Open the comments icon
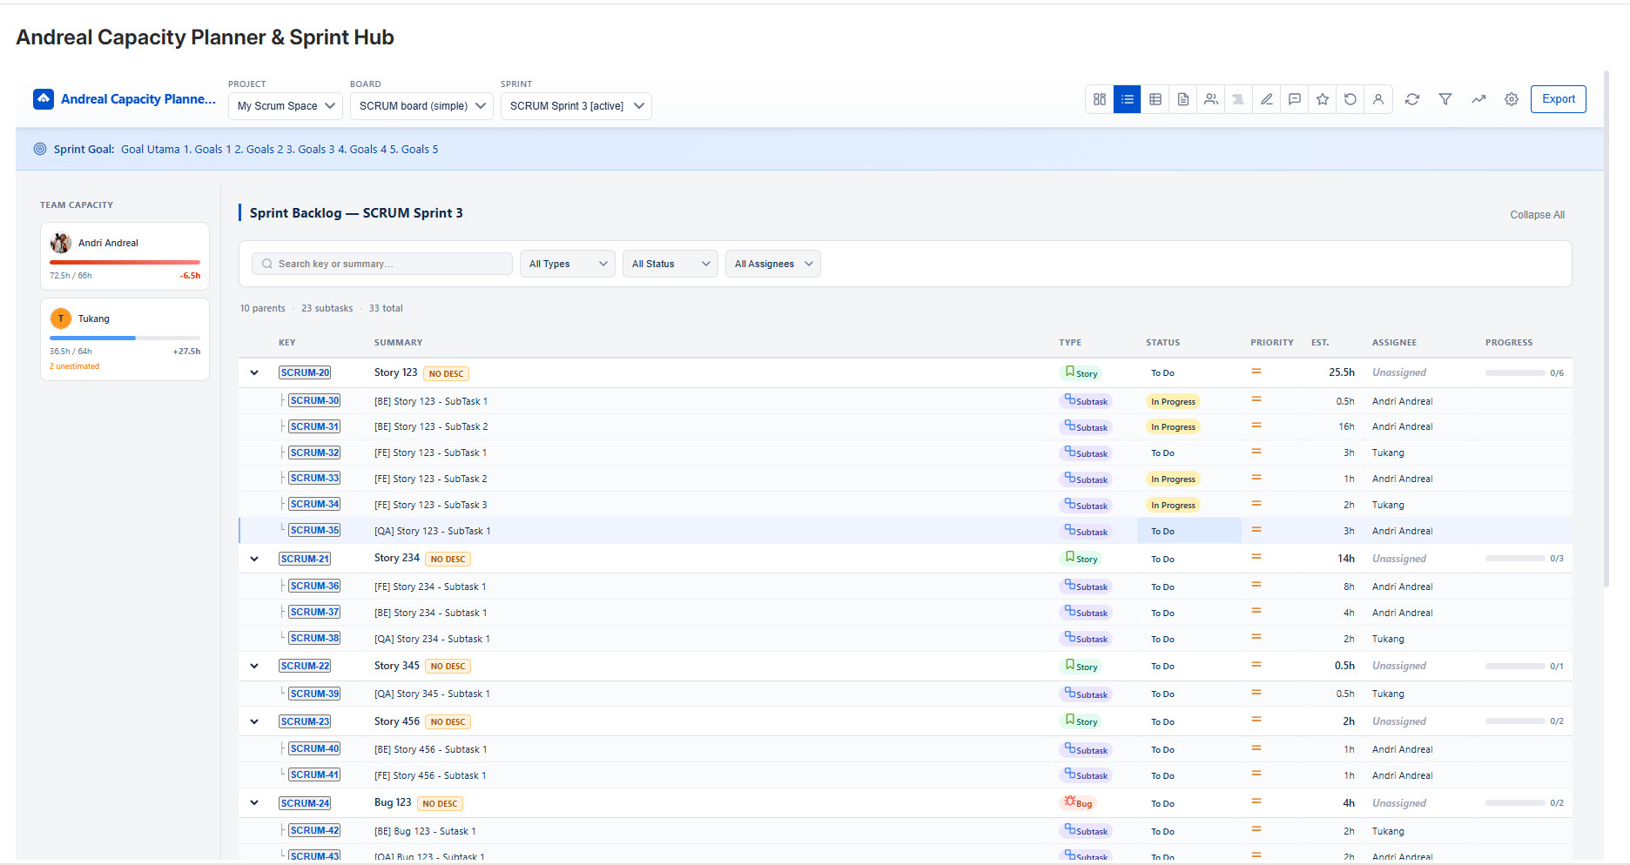This screenshot has height=865, width=1630. pos(1294,98)
